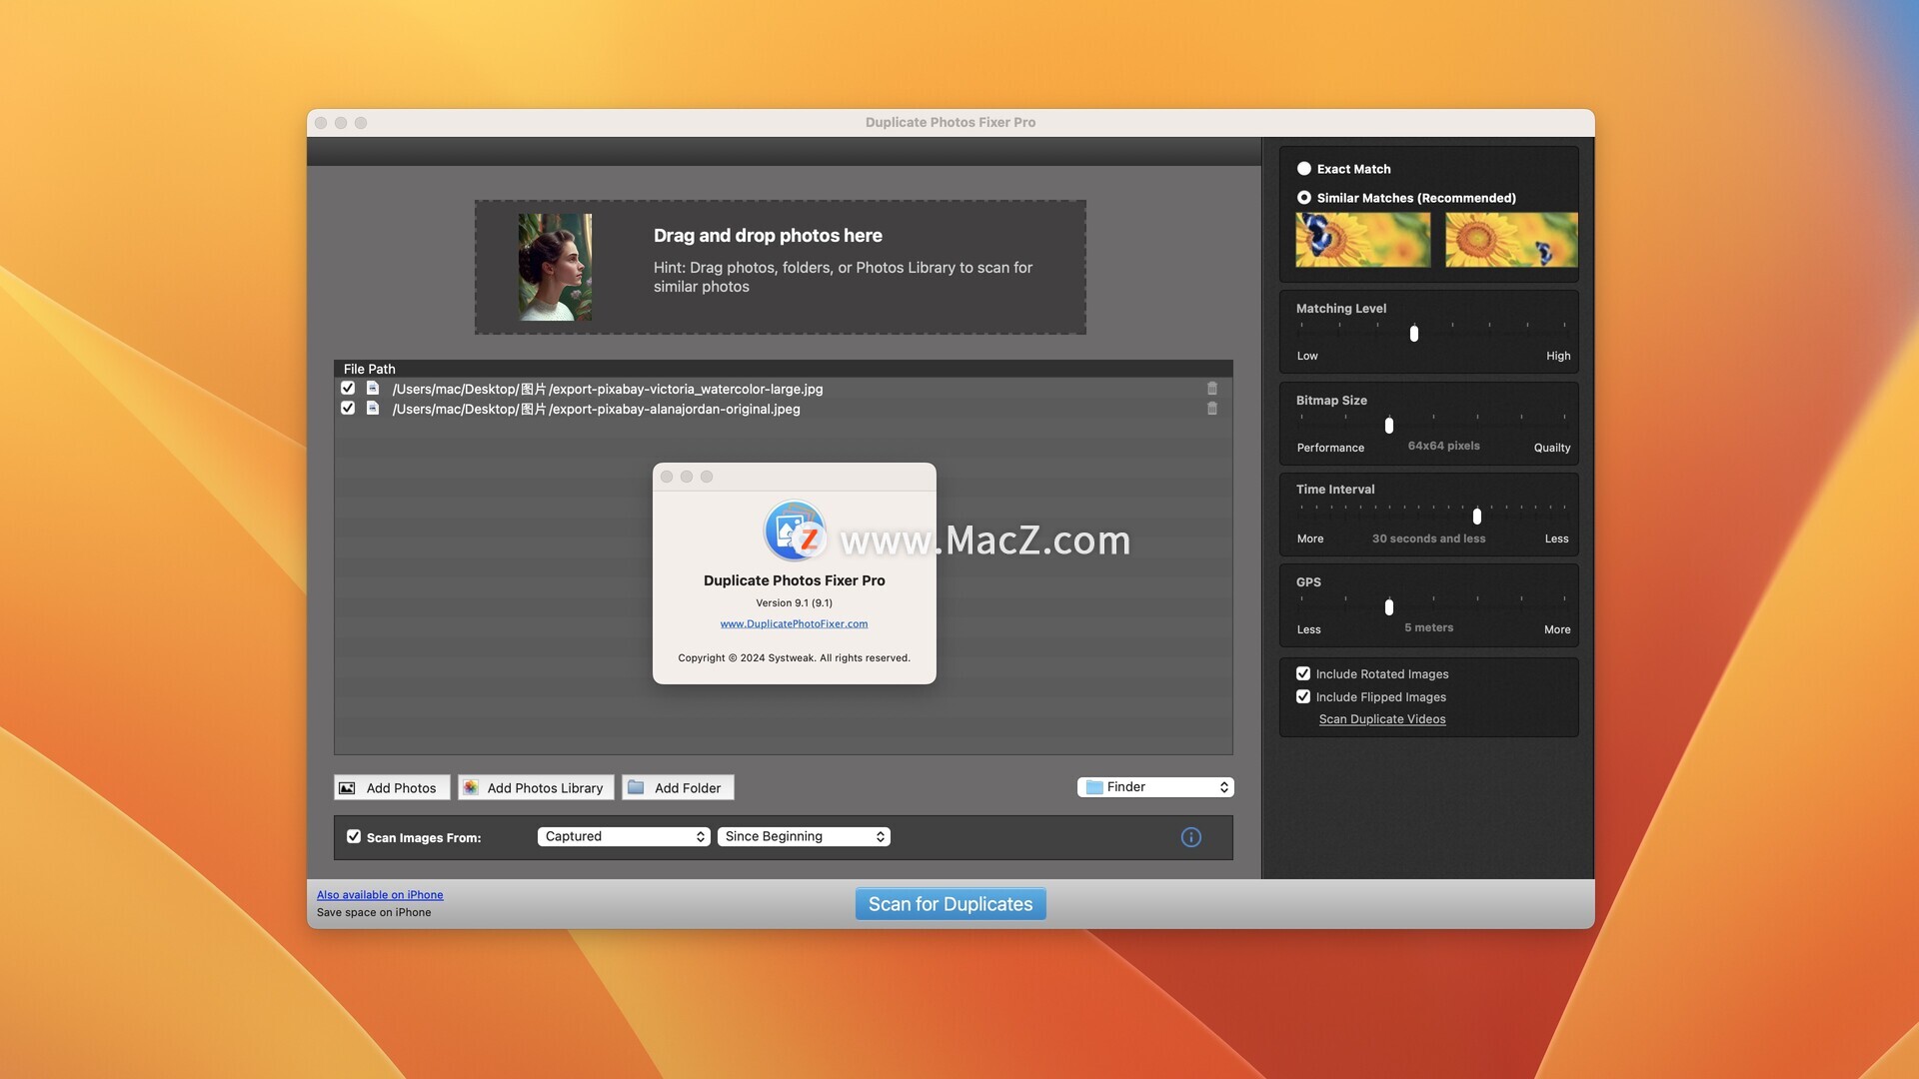The width and height of the screenshot is (1919, 1079).
Task: Click Add Photos Library button
Action: pyautogui.click(x=536, y=788)
